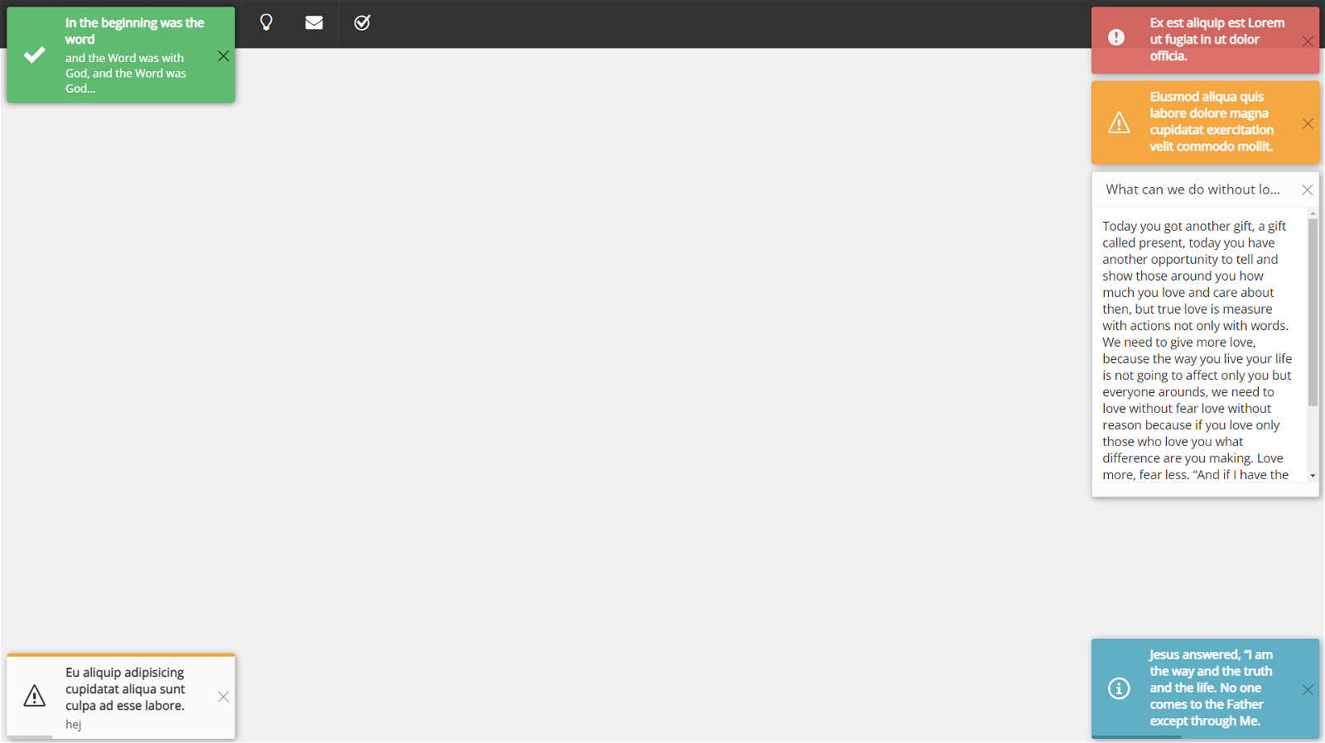Close the 'What can we do without lo...' panel
The height and width of the screenshot is (743, 1325).
1307,189
